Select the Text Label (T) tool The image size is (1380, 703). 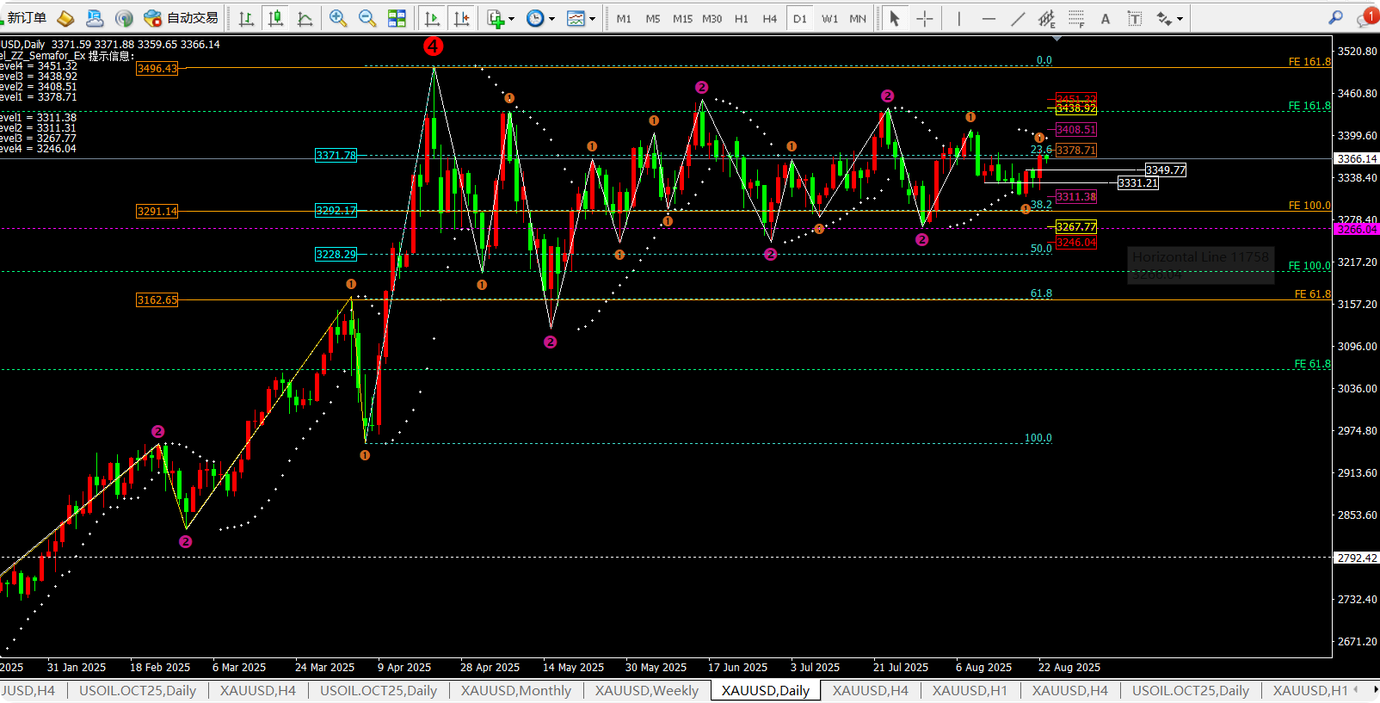(1135, 18)
